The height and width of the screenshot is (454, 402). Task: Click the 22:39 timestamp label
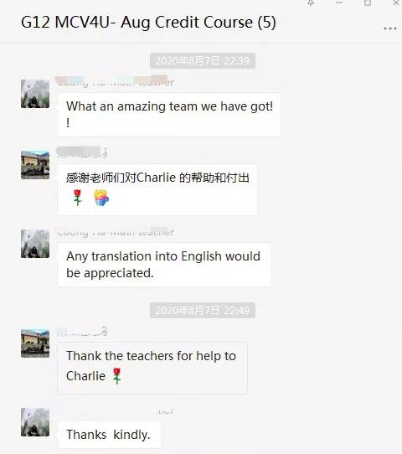tap(203, 60)
